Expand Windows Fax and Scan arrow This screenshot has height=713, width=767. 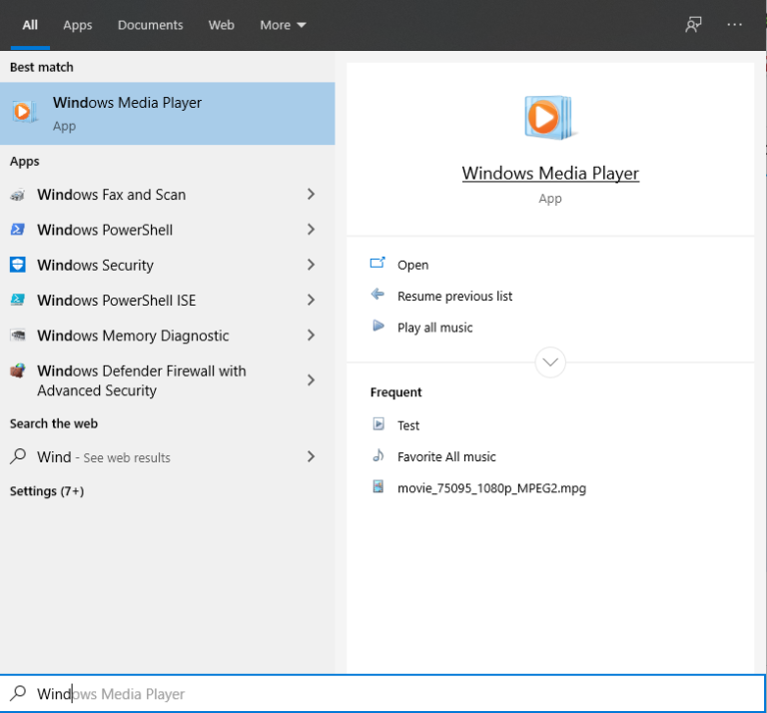point(311,195)
